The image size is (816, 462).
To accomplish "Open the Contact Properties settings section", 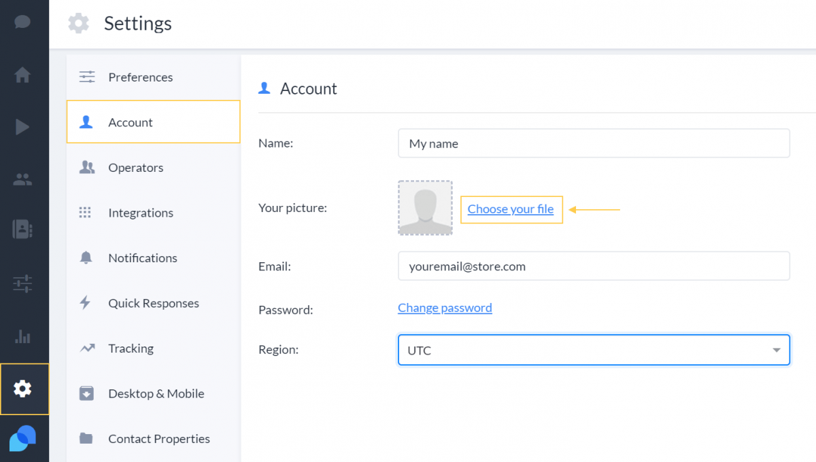I will click(x=154, y=438).
